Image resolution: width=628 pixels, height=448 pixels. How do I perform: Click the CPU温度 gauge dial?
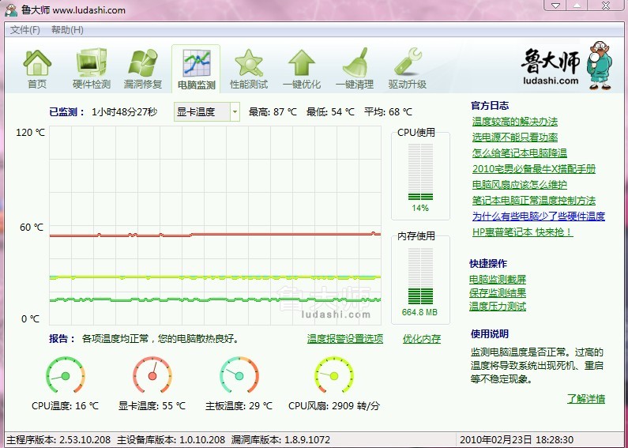tap(66, 375)
